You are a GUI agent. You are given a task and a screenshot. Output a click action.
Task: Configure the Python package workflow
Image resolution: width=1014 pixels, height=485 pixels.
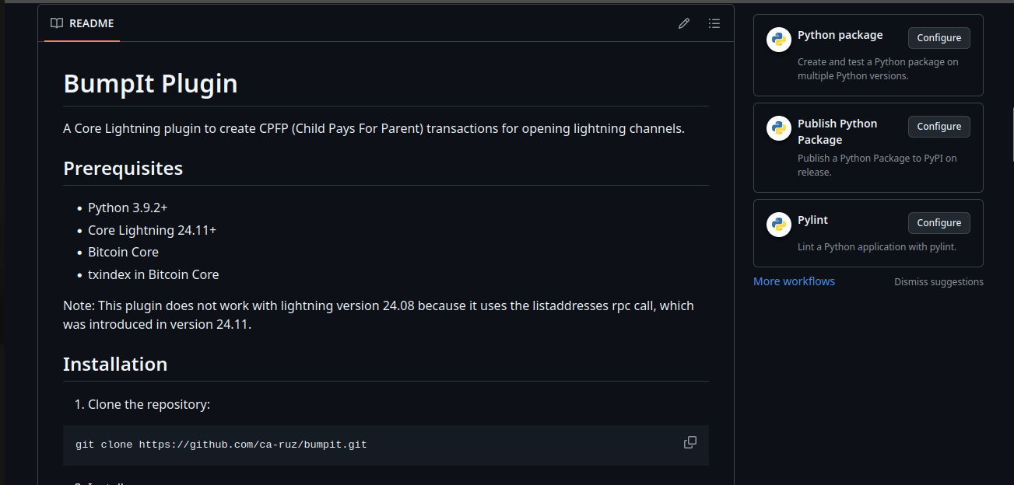939,38
